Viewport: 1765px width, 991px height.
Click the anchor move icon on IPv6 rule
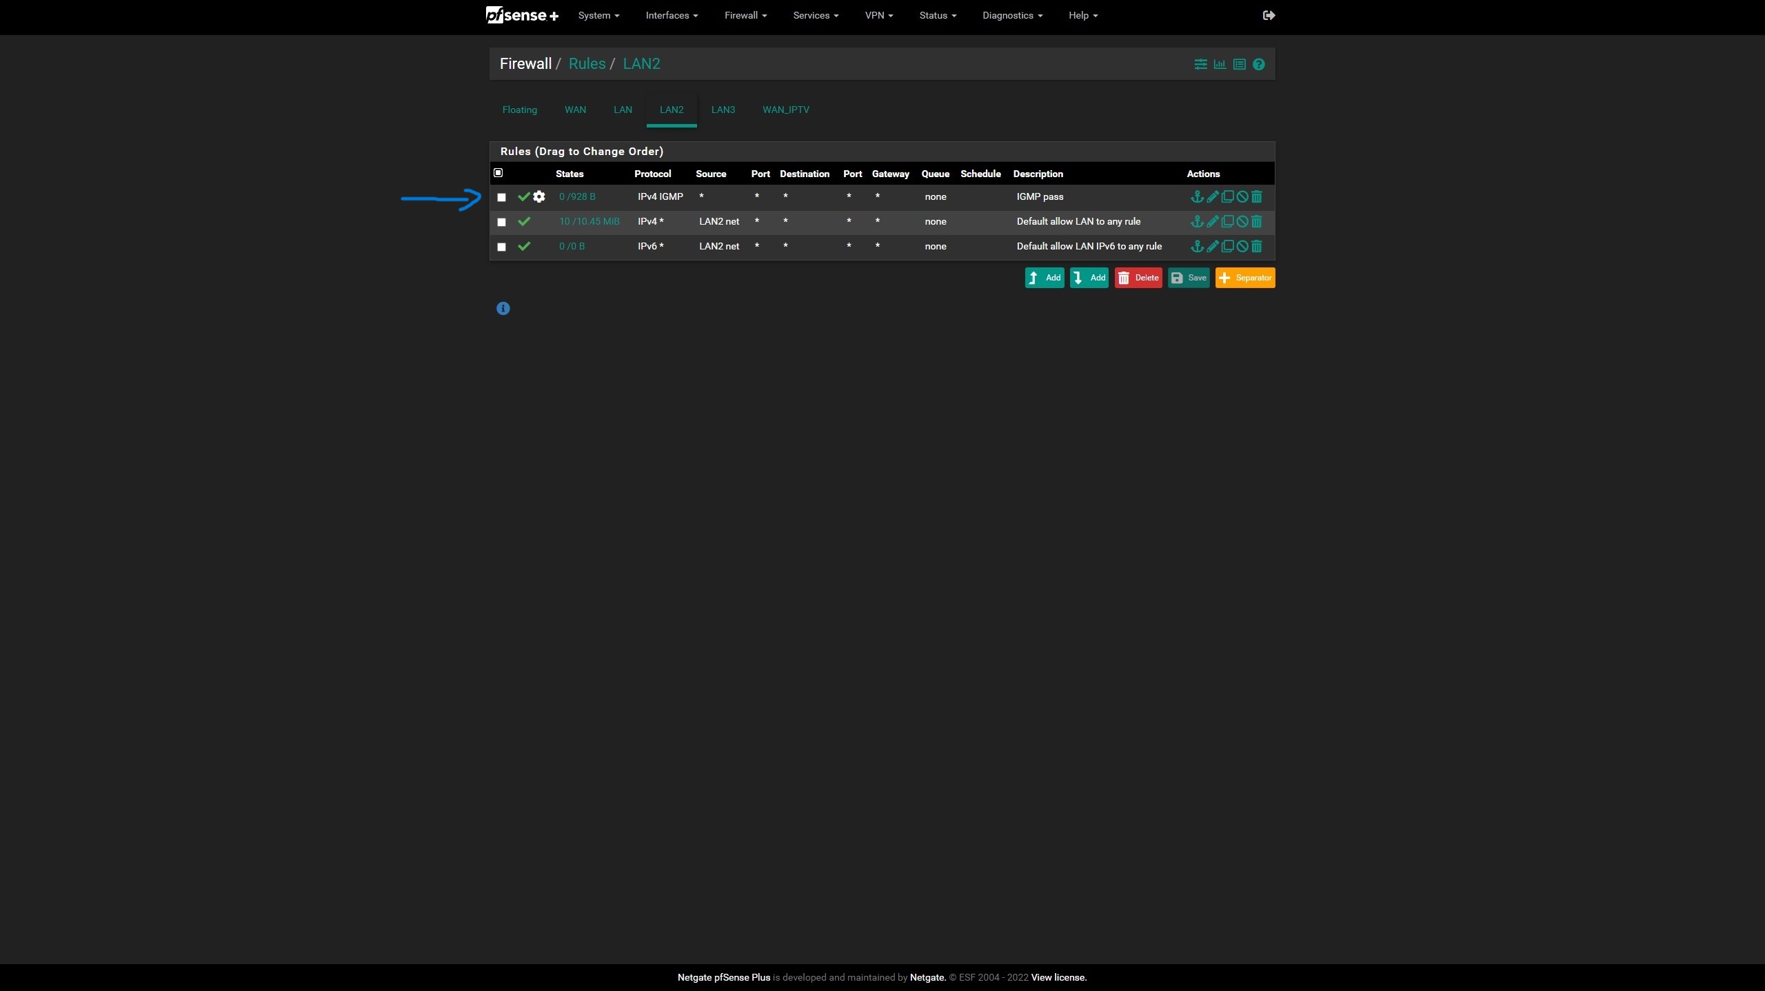coord(1197,247)
